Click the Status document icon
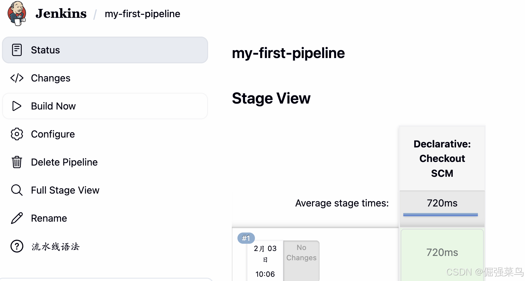The image size is (525, 281). coord(17,50)
